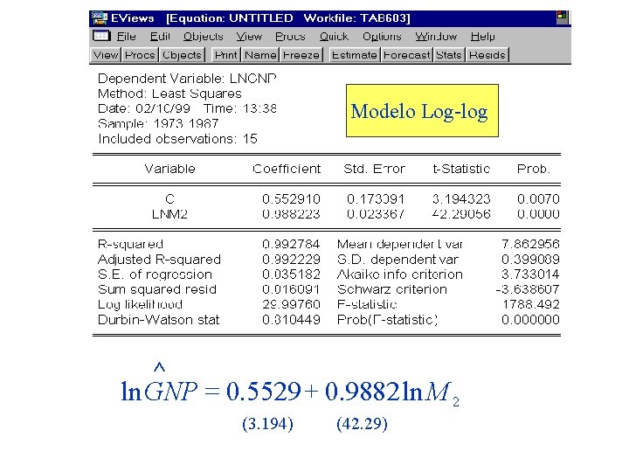Image resolution: width=629 pixels, height=472 pixels.
Task: Click Durbin-Watson value 0.310449
Action: (x=291, y=320)
